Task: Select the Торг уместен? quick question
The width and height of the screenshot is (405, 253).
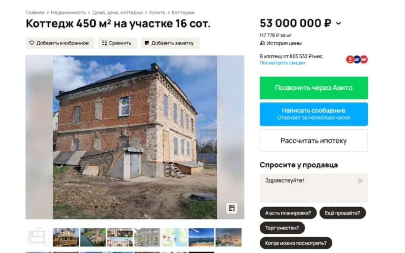Action: [282, 228]
